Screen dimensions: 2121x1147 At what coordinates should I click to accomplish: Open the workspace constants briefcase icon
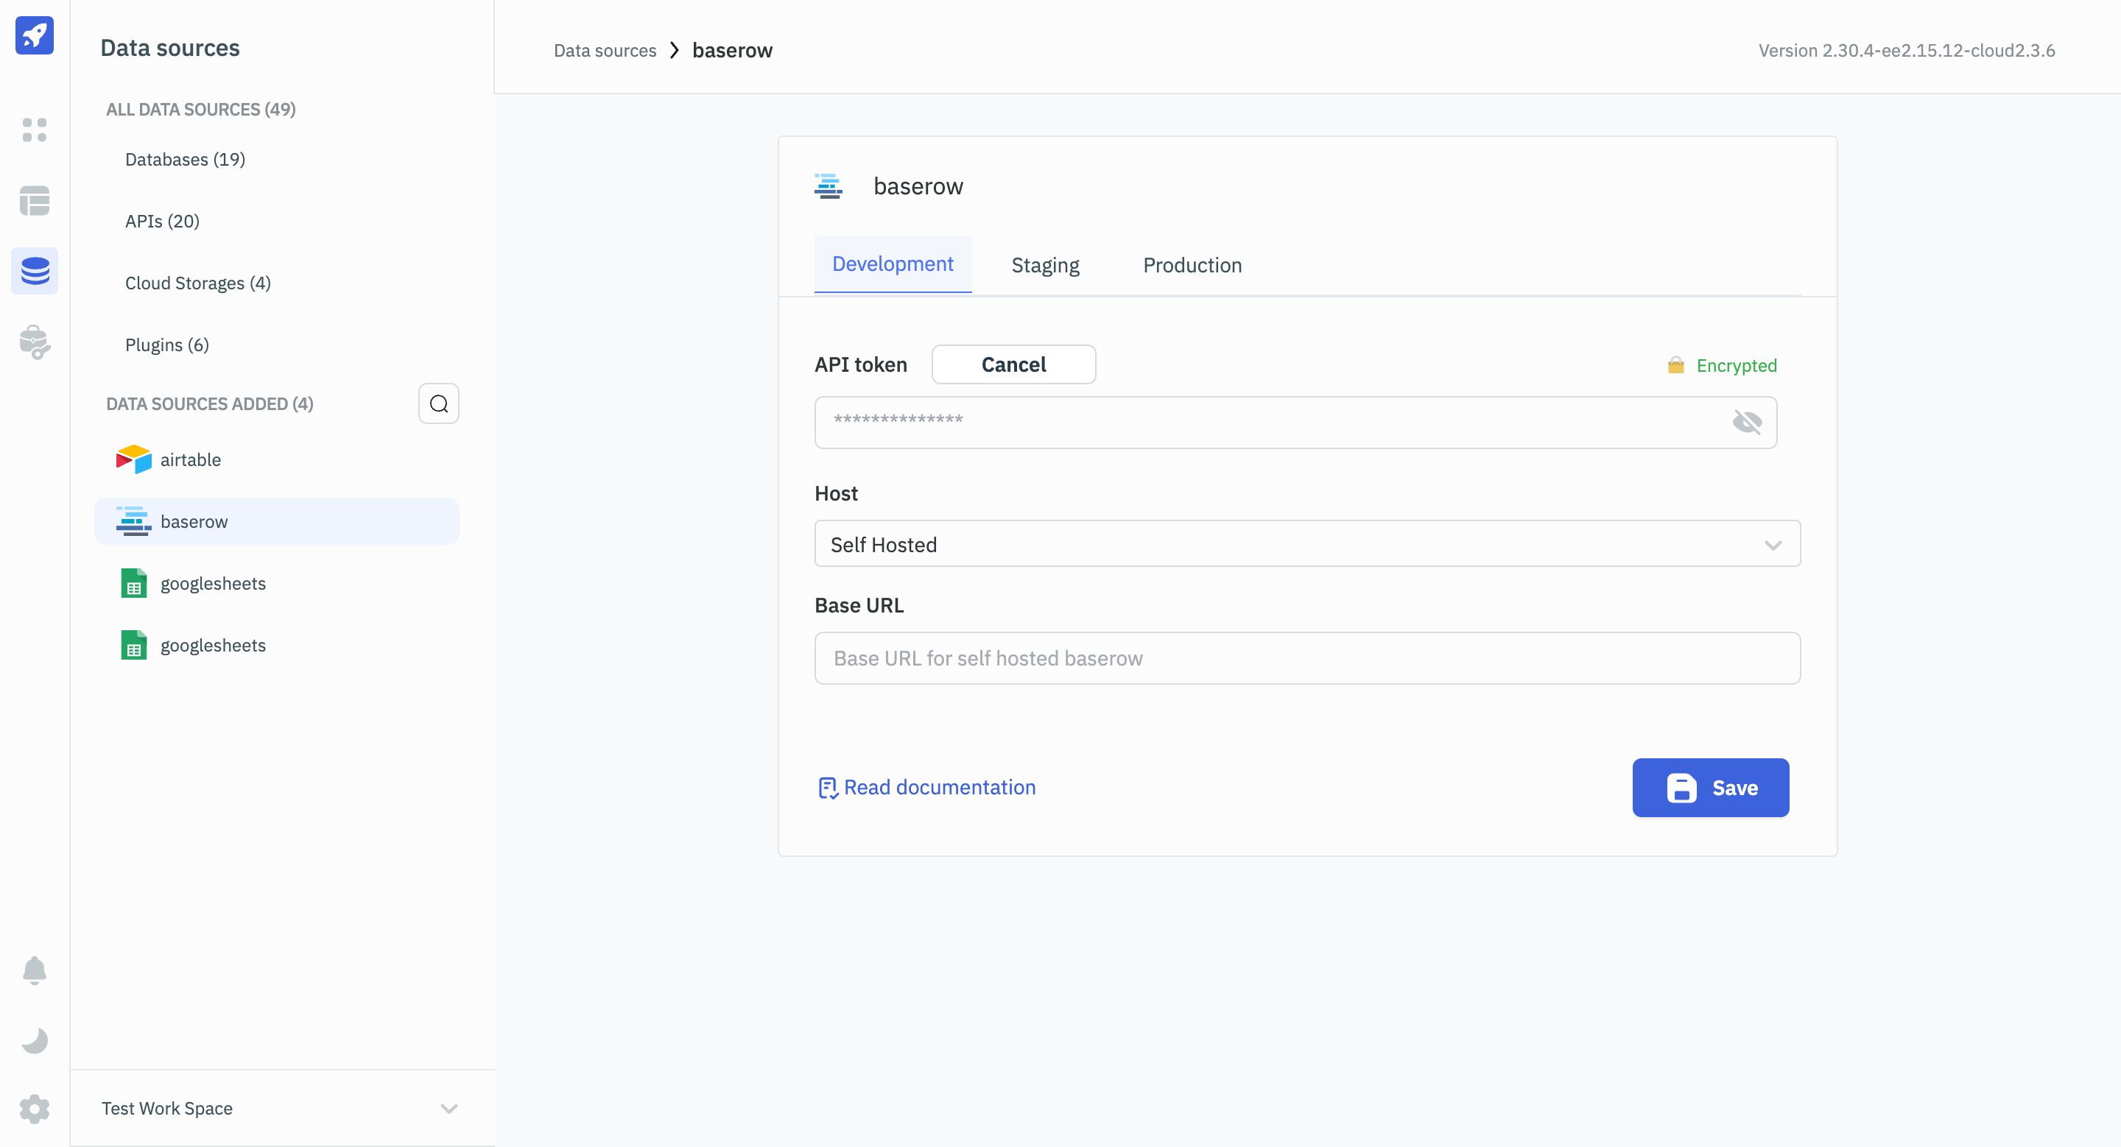pyautogui.click(x=35, y=342)
